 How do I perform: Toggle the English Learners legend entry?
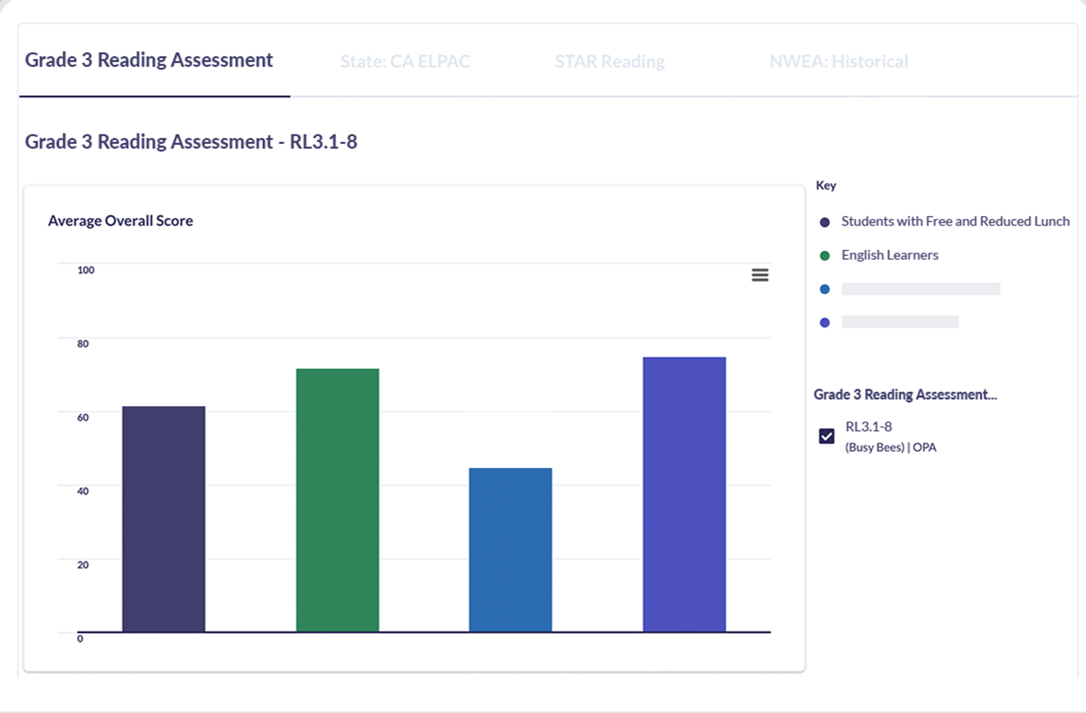(889, 255)
